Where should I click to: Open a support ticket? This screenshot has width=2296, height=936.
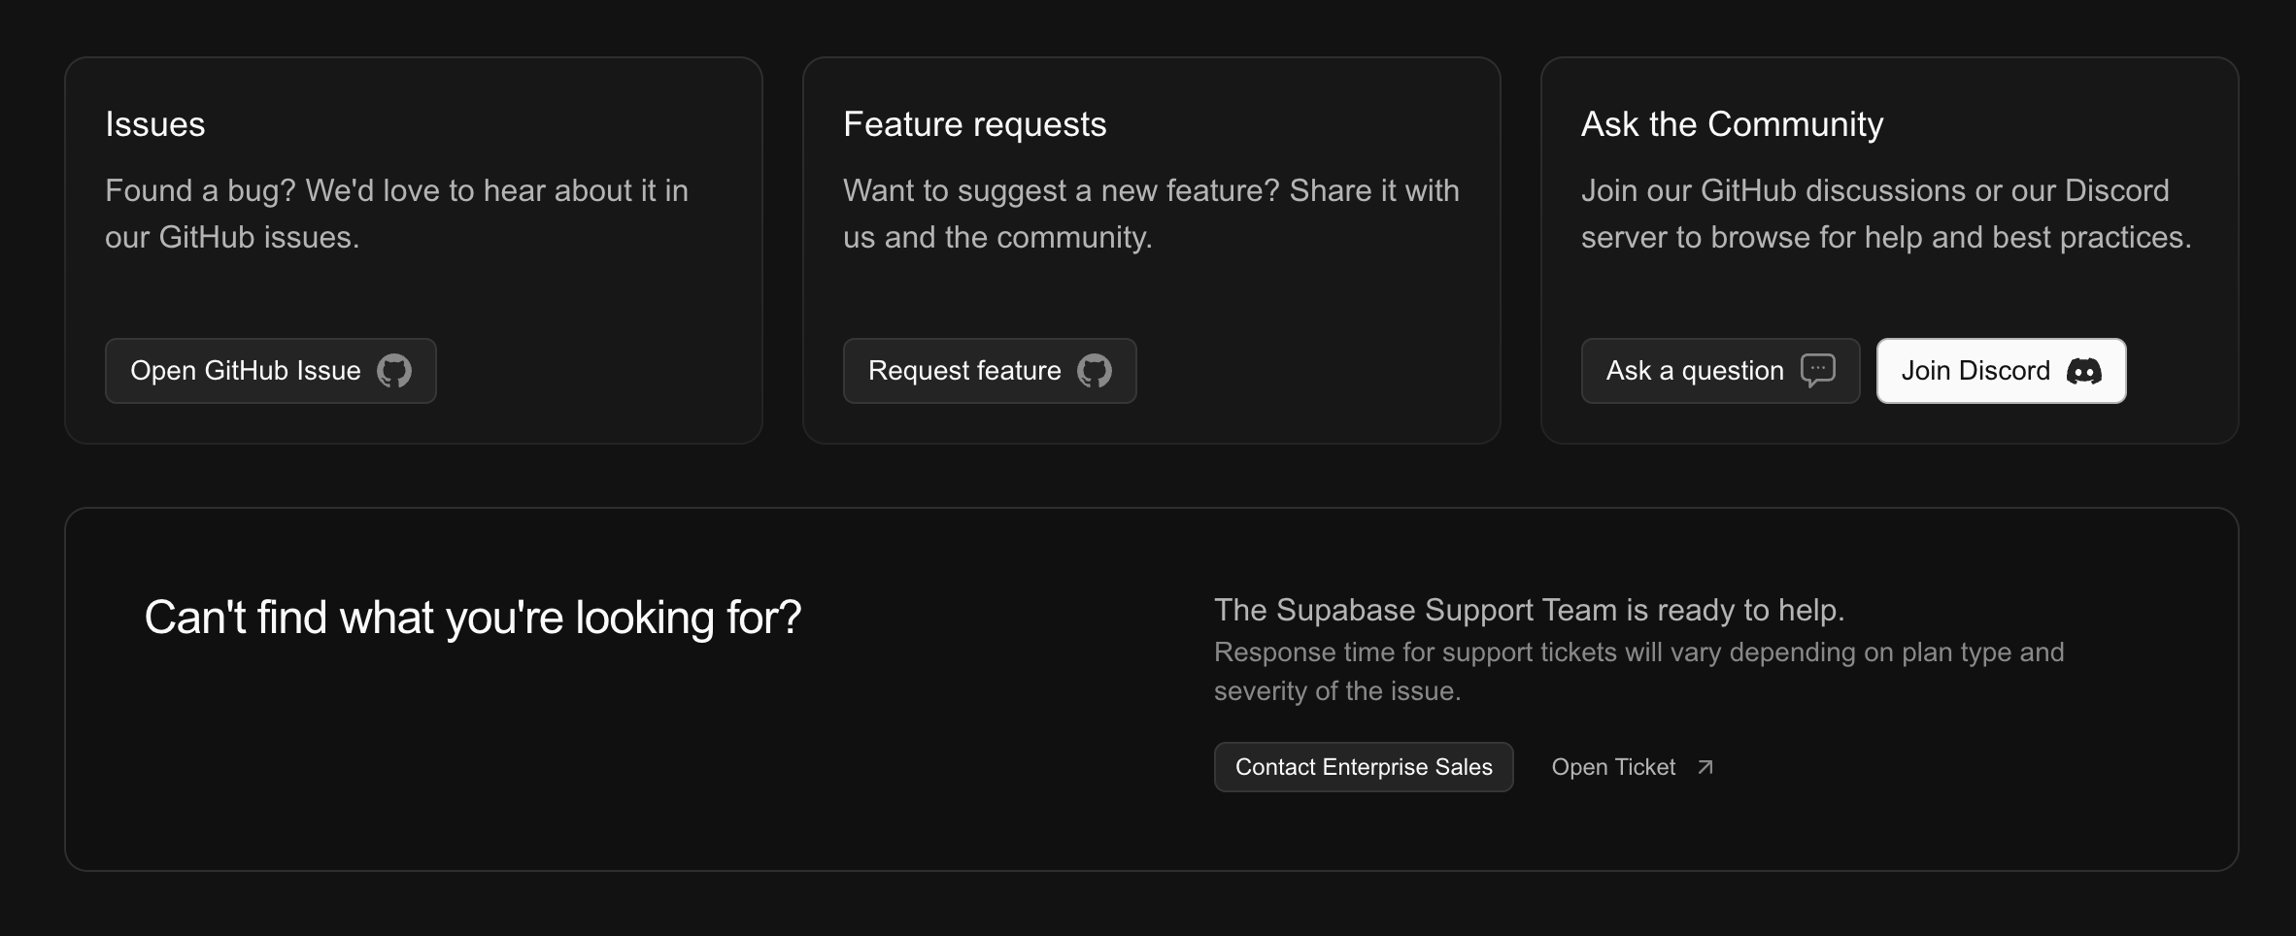click(x=1615, y=766)
